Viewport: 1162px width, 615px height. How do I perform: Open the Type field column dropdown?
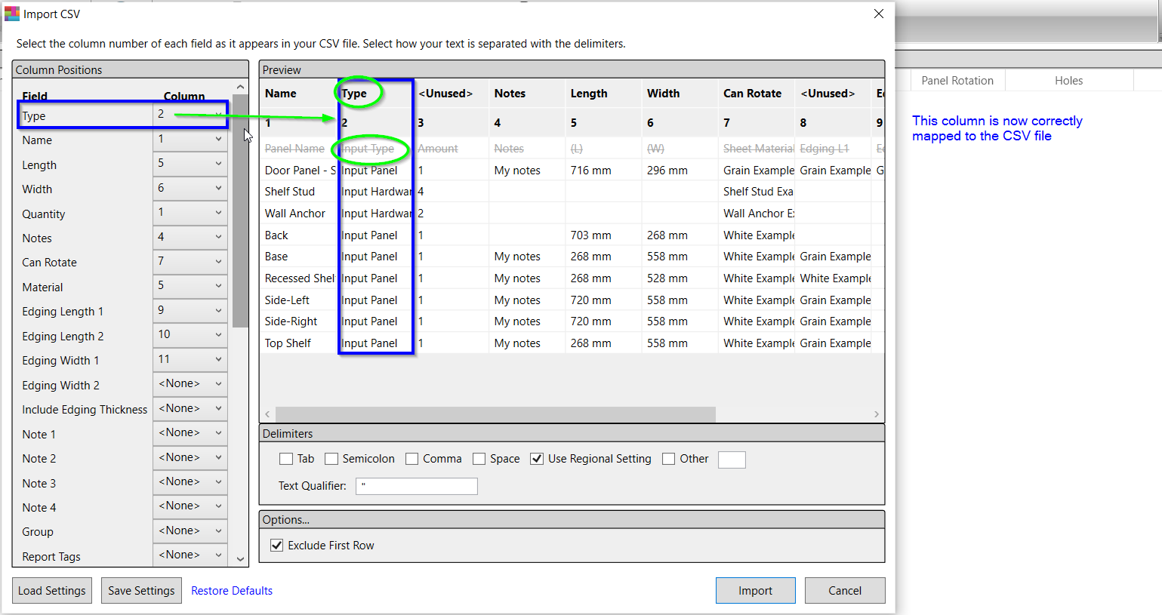[190, 115]
